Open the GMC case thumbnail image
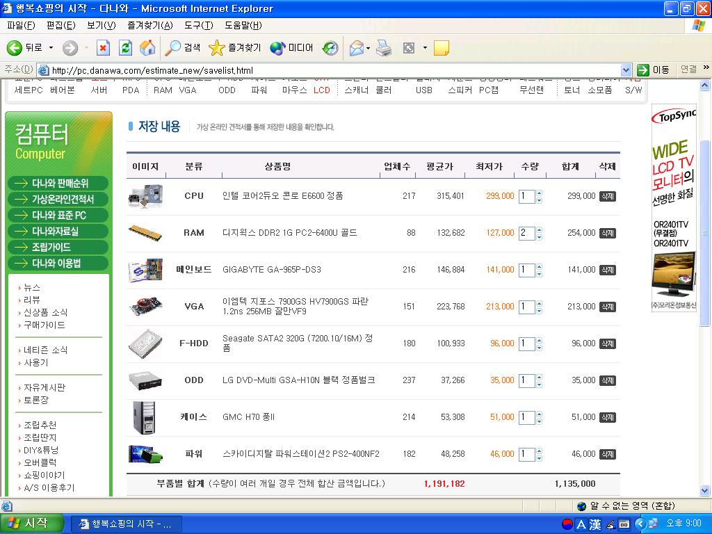The width and height of the screenshot is (712, 534). click(x=145, y=417)
